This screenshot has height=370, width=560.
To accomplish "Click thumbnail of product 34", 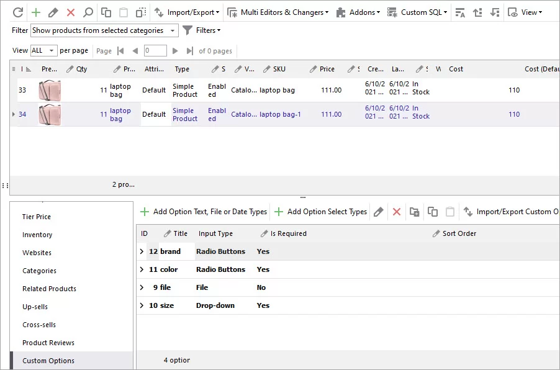I will click(x=50, y=114).
